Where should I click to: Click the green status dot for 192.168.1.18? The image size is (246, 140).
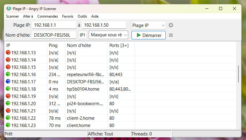(x=8, y=89)
